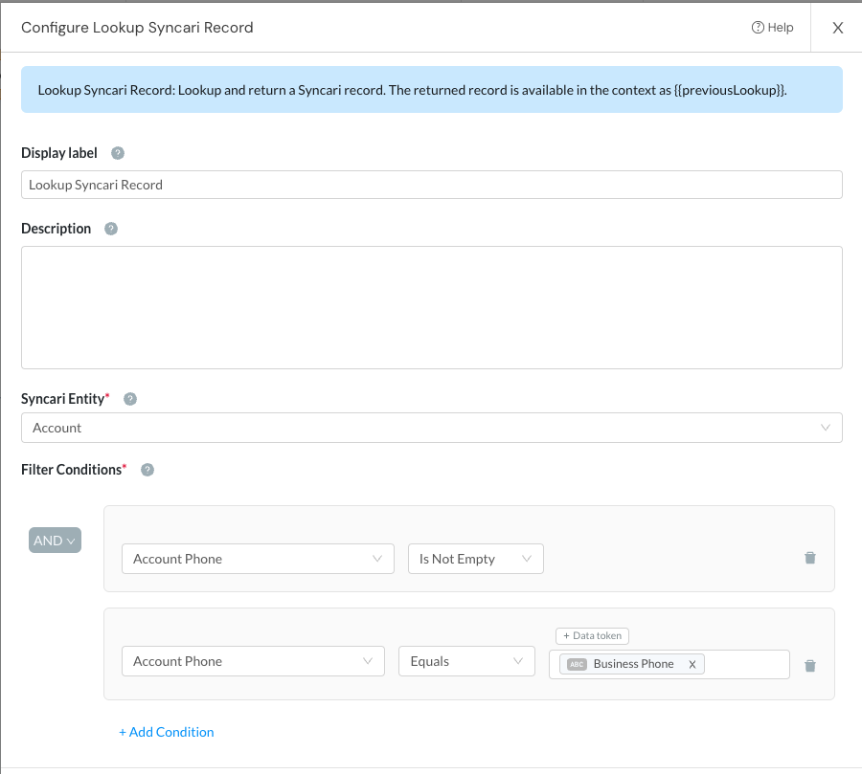862x774 pixels.
Task: Click the previousLookup info banner text
Action: click(412, 90)
